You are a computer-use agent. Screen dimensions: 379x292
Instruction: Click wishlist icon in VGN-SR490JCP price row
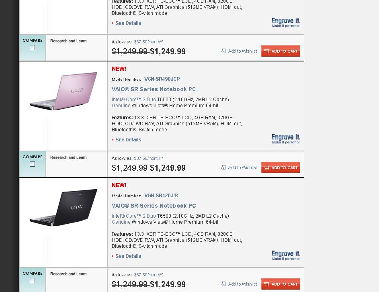(223, 167)
